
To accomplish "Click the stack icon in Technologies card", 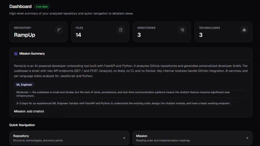I will [x=244, y=30].
